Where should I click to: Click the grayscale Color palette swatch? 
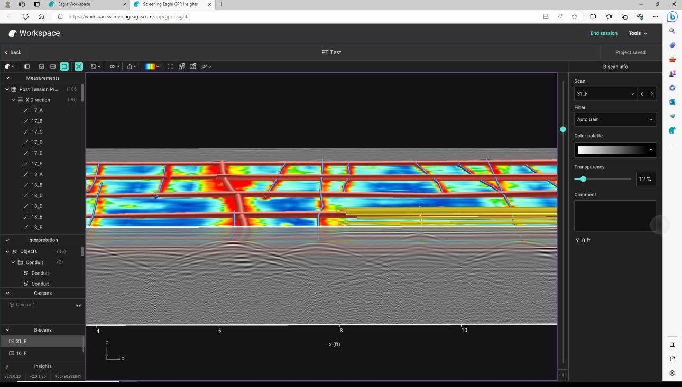(x=615, y=150)
